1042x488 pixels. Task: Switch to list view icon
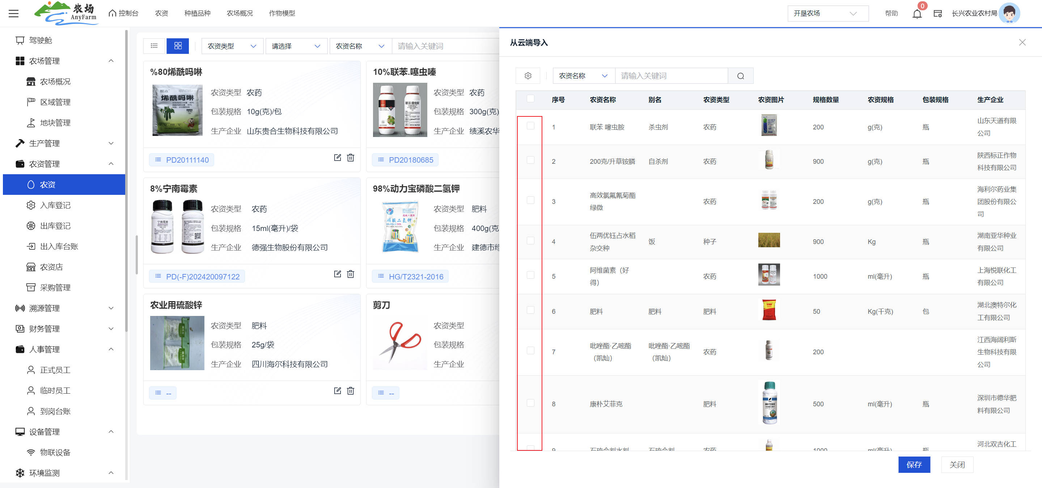pyautogui.click(x=154, y=46)
